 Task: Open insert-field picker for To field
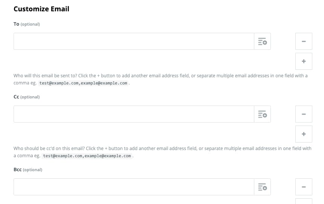(x=262, y=41)
